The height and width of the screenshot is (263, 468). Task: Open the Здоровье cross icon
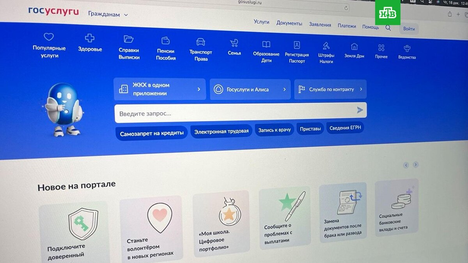[x=90, y=38]
